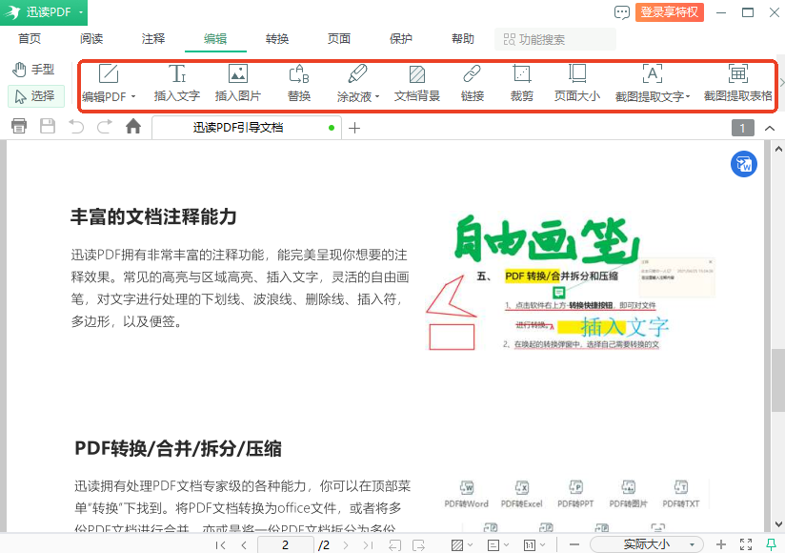Go back to previous view
785x553 pixels.
click(394, 545)
